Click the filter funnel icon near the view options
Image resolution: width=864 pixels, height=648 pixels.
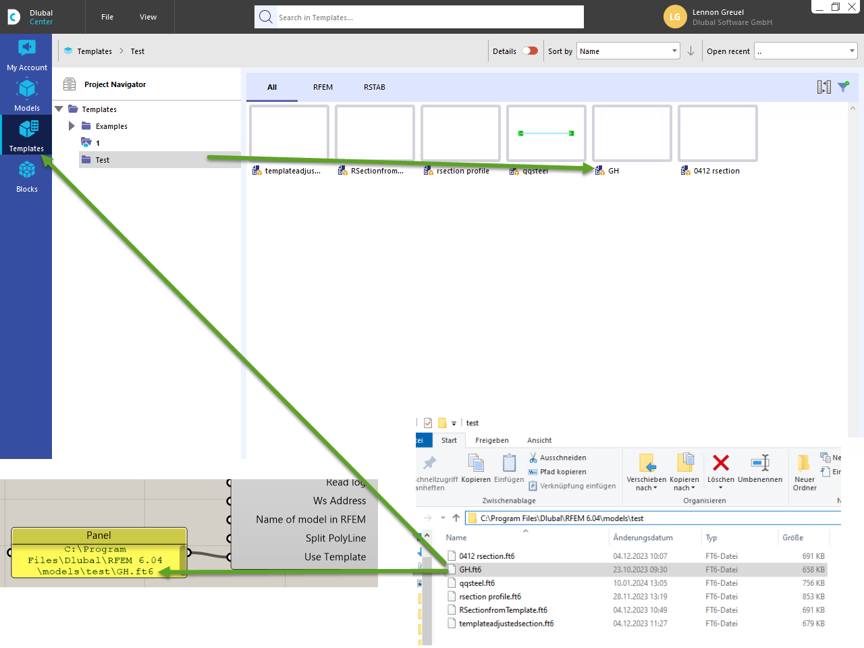pyautogui.click(x=842, y=86)
